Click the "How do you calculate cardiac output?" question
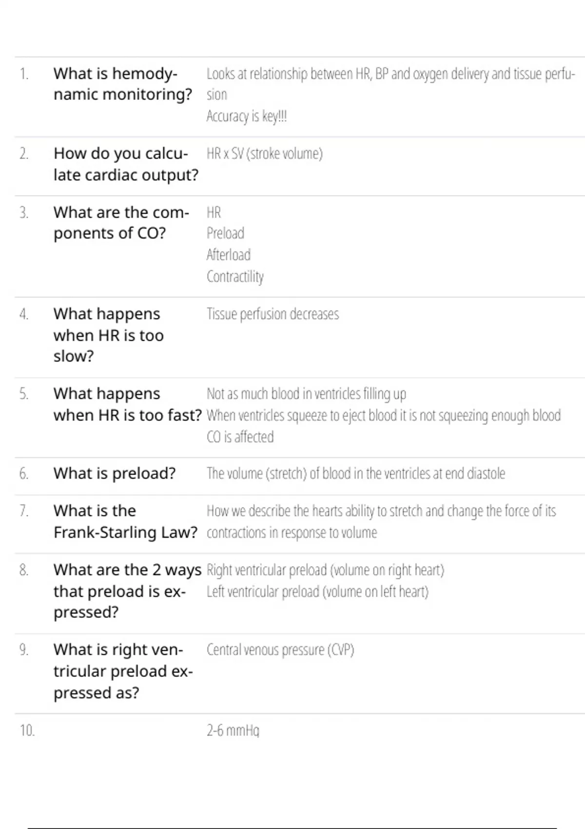585x829 pixels. point(125,164)
